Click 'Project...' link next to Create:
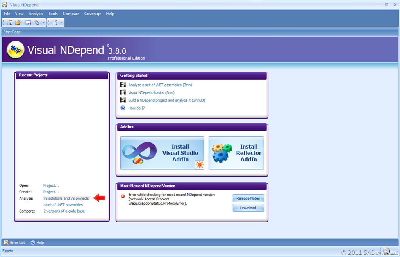This screenshot has width=400, height=257. coord(51,192)
